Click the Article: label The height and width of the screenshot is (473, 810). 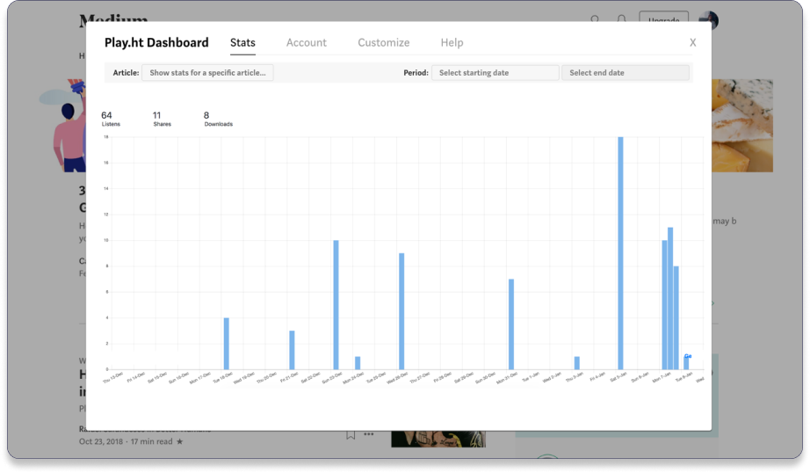tap(126, 73)
